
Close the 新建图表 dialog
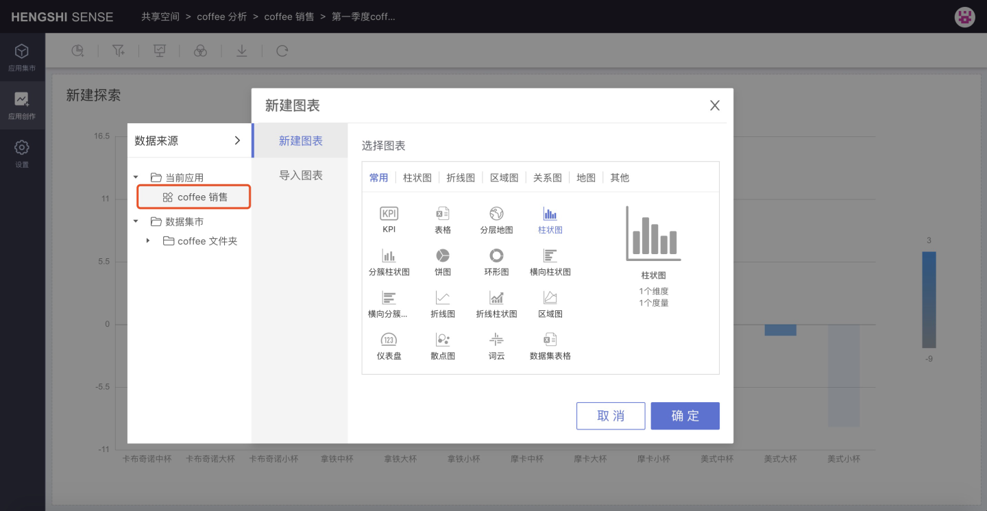[x=714, y=105]
